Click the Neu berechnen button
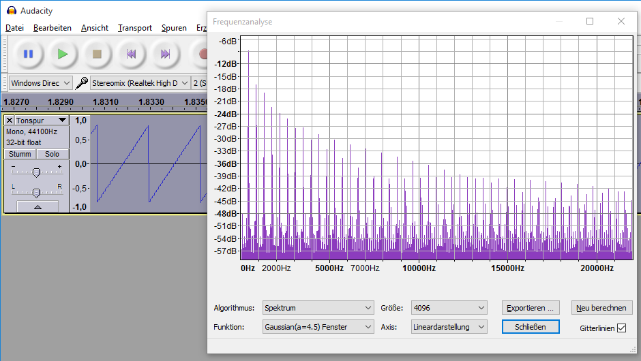This screenshot has width=641, height=361. [x=601, y=308]
